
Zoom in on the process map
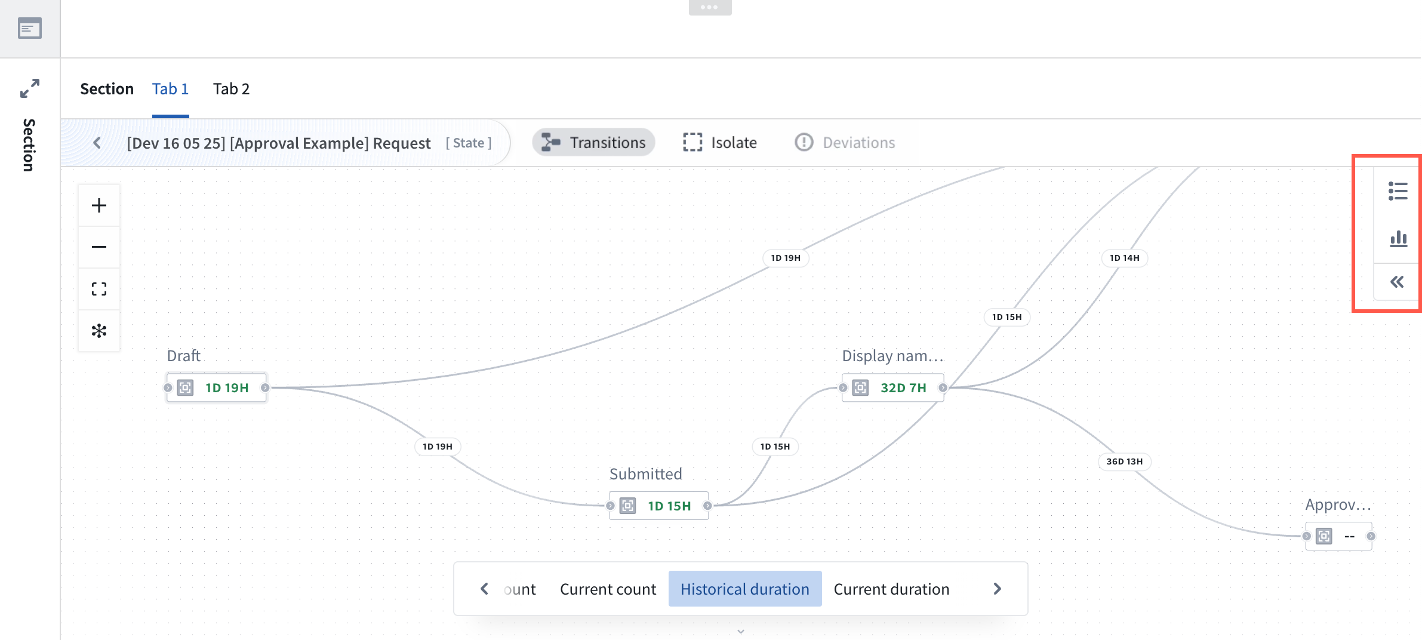click(x=99, y=204)
